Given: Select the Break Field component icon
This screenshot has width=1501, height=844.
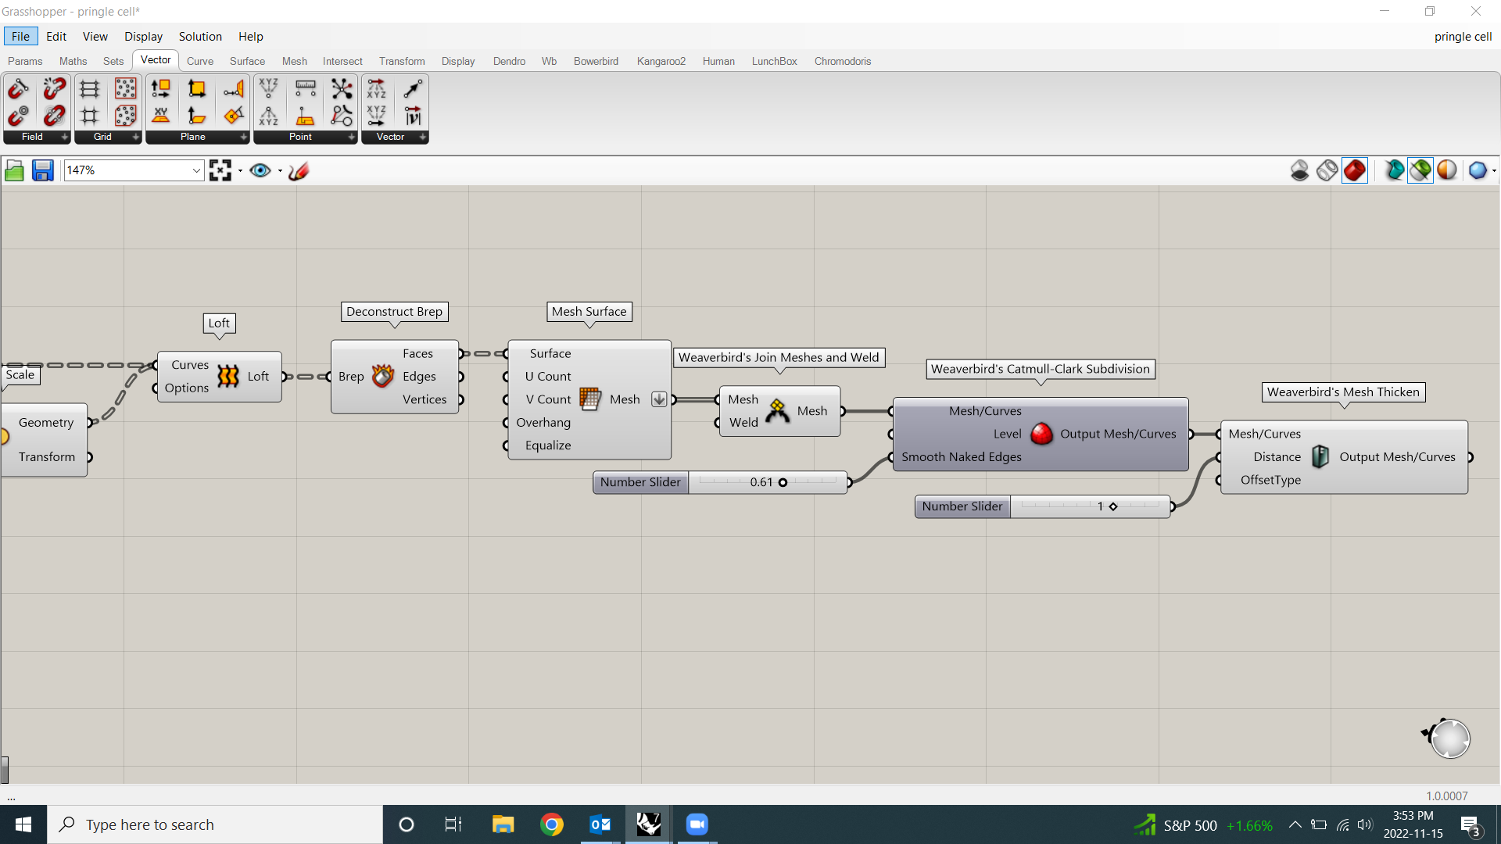Looking at the screenshot, I should click(55, 88).
